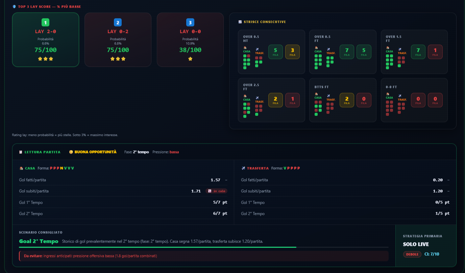This screenshot has height=273, width=465.
Task: Click the notebook icon beside Lettura Partita
Action: (21, 152)
